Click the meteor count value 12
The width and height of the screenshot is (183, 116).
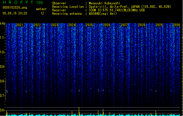coord(42,13)
